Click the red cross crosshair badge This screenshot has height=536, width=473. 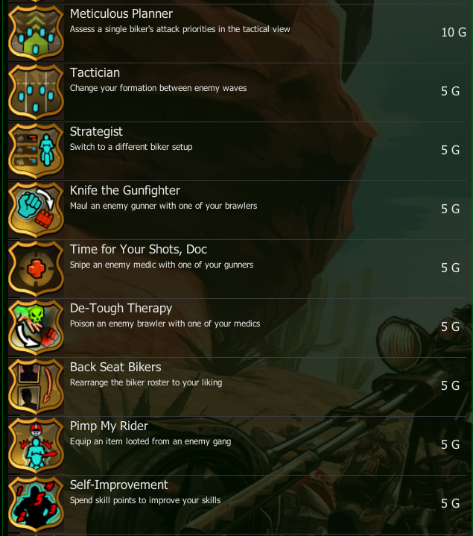coord(36,268)
